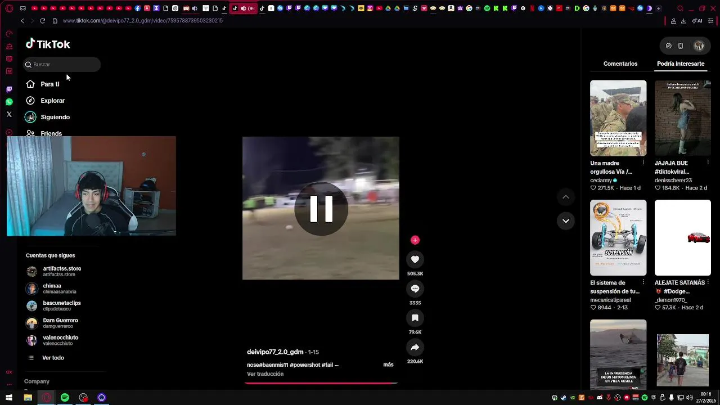Open the browser AI assistant button
The image size is (720, 405).
tap(697, 21)
